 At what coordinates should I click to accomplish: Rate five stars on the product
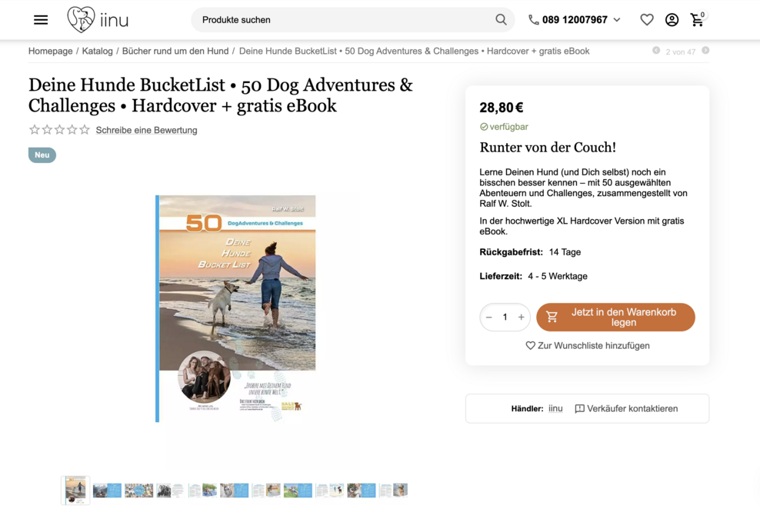tap(84, 130)
